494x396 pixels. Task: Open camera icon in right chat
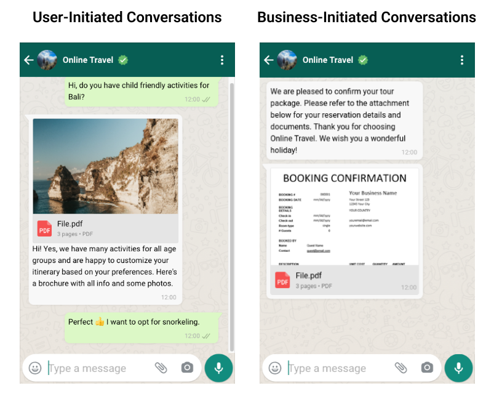[427, 368]
